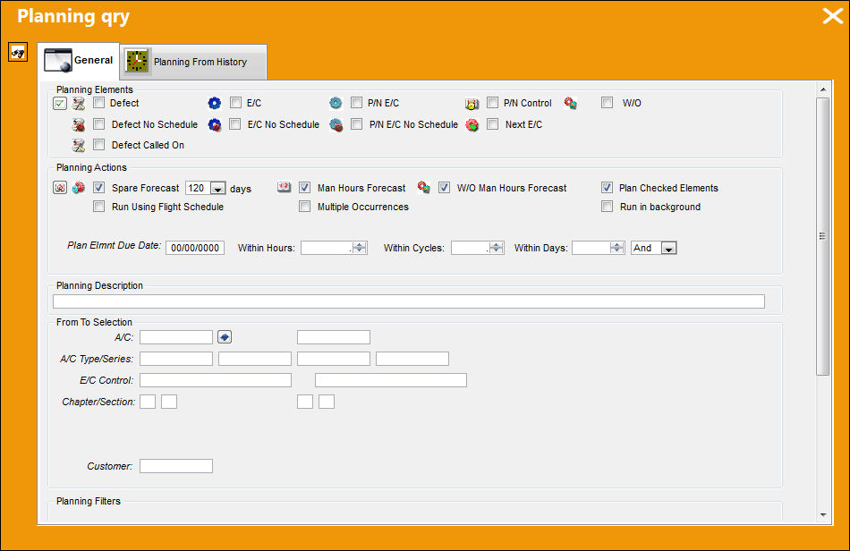Close the Planning qry window
This screenshot has height=551, width=850.
833,16
